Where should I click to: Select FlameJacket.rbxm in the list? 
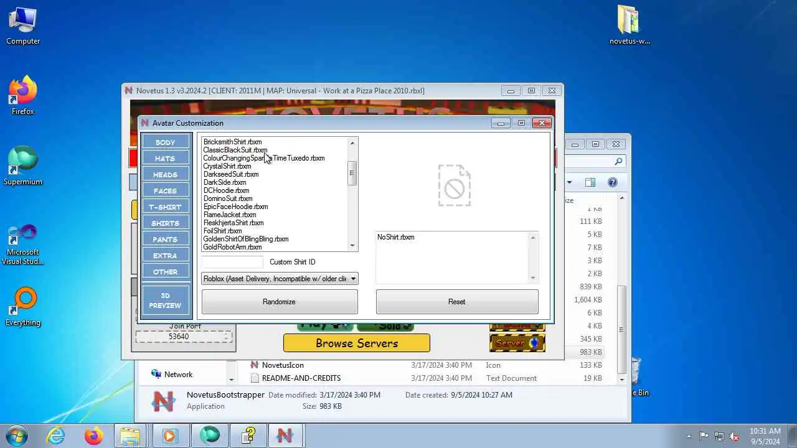point(230,215)
